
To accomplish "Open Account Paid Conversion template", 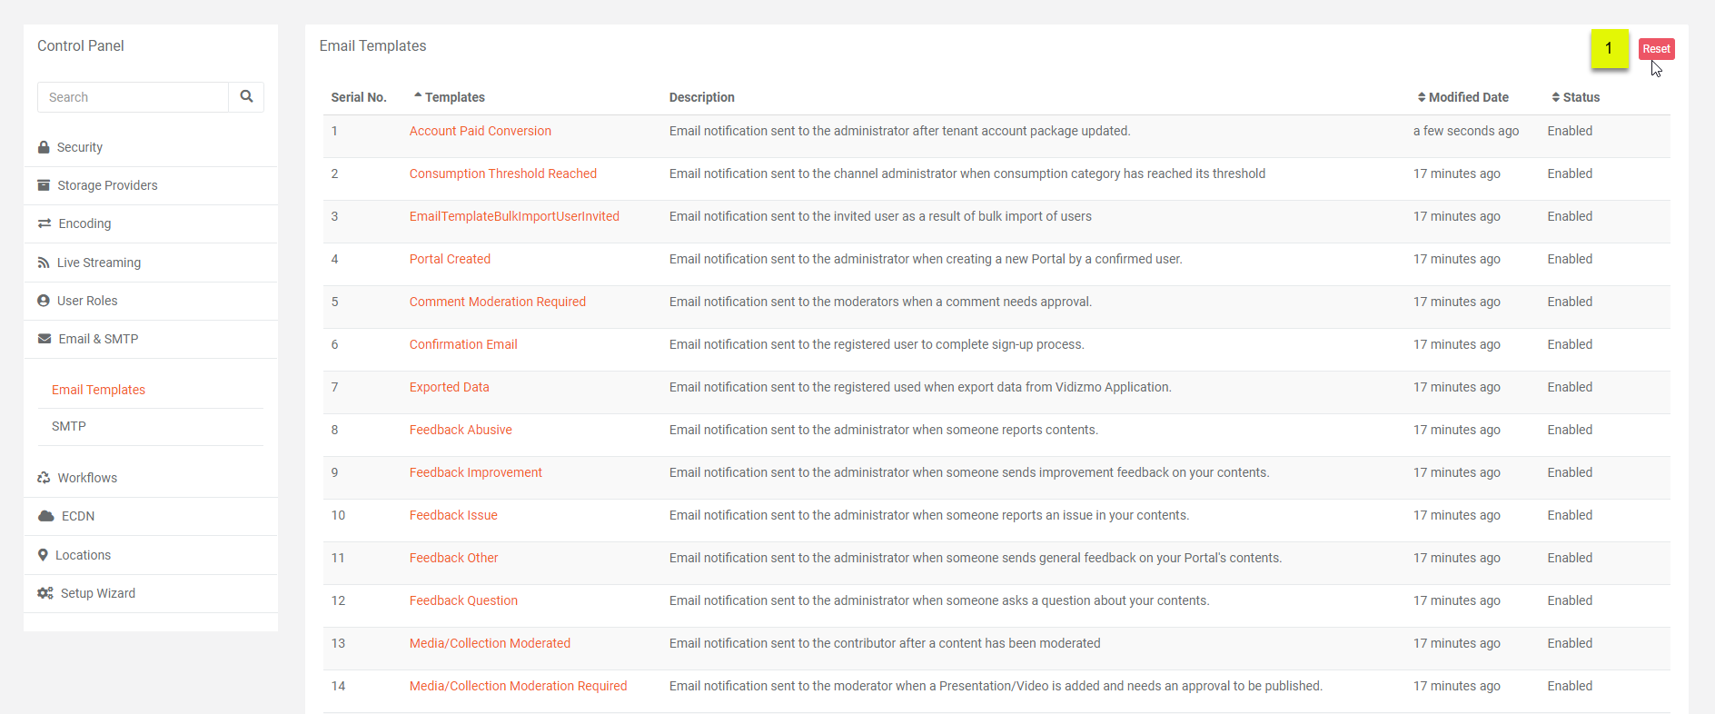I will pyautogui.click(x=480, y=131).
